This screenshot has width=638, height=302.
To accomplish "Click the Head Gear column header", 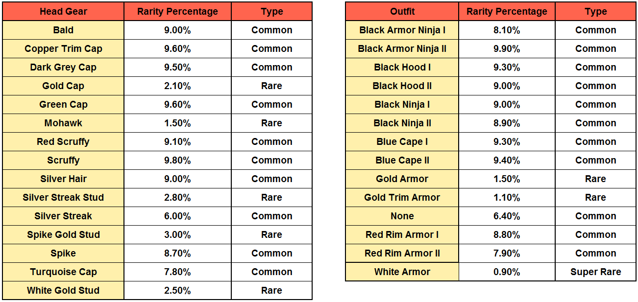I will click(x=63, y=11).
